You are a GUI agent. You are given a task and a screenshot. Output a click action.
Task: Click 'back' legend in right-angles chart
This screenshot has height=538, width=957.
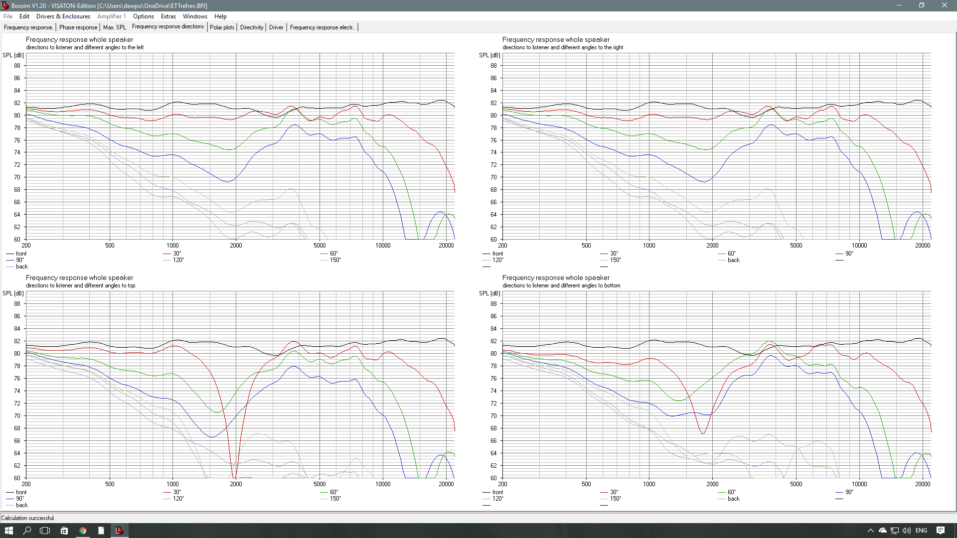tap(729, 260)
